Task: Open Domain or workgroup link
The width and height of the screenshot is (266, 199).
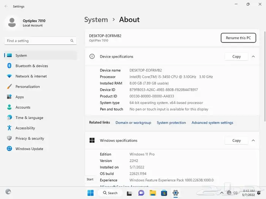Action: [133, 123]
